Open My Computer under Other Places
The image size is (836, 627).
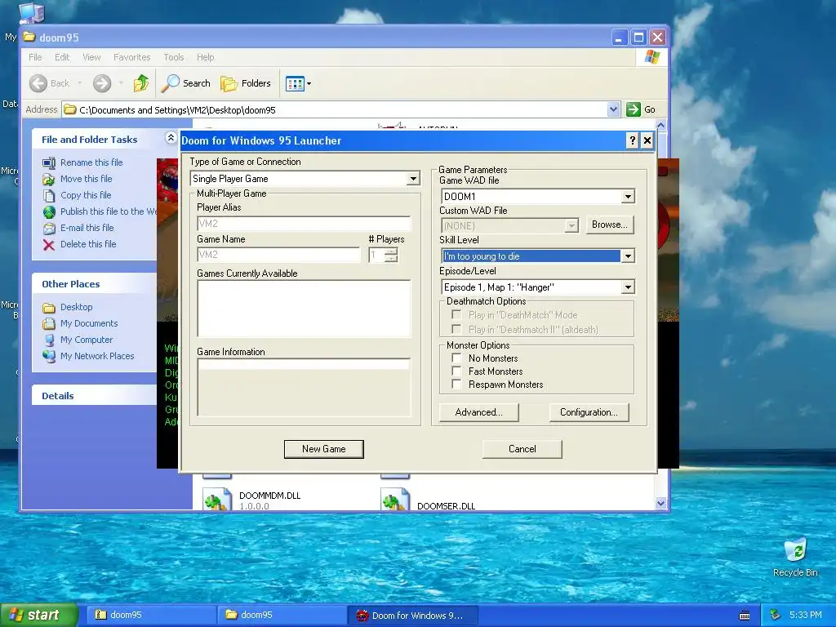(x=87, y=340)
